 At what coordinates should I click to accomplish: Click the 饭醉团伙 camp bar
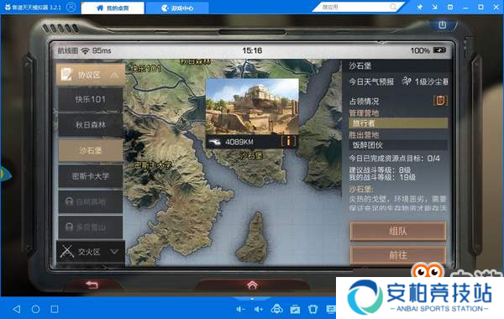(398, 145)
